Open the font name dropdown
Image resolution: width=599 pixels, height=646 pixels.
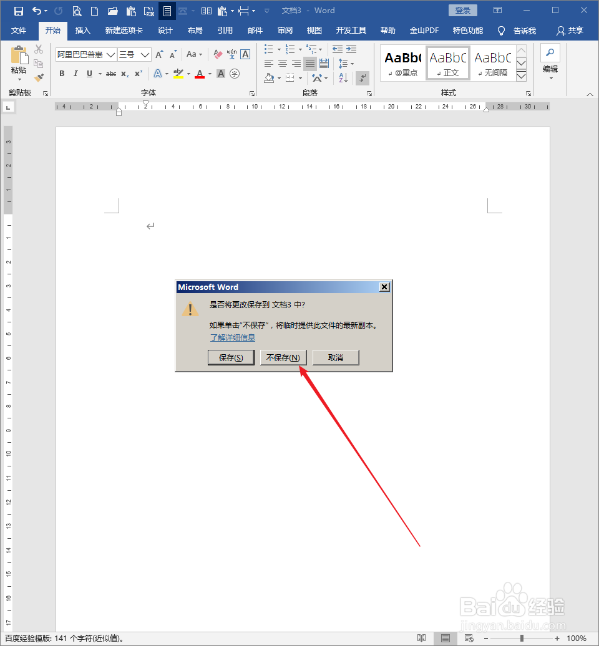click(x=111, y=54)
